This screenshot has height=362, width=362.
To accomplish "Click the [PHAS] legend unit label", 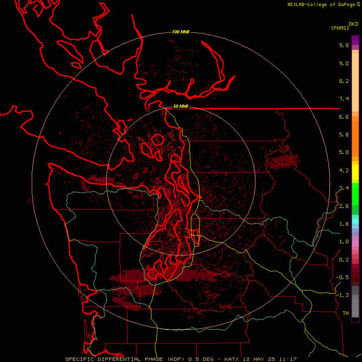I will [340, 28].
